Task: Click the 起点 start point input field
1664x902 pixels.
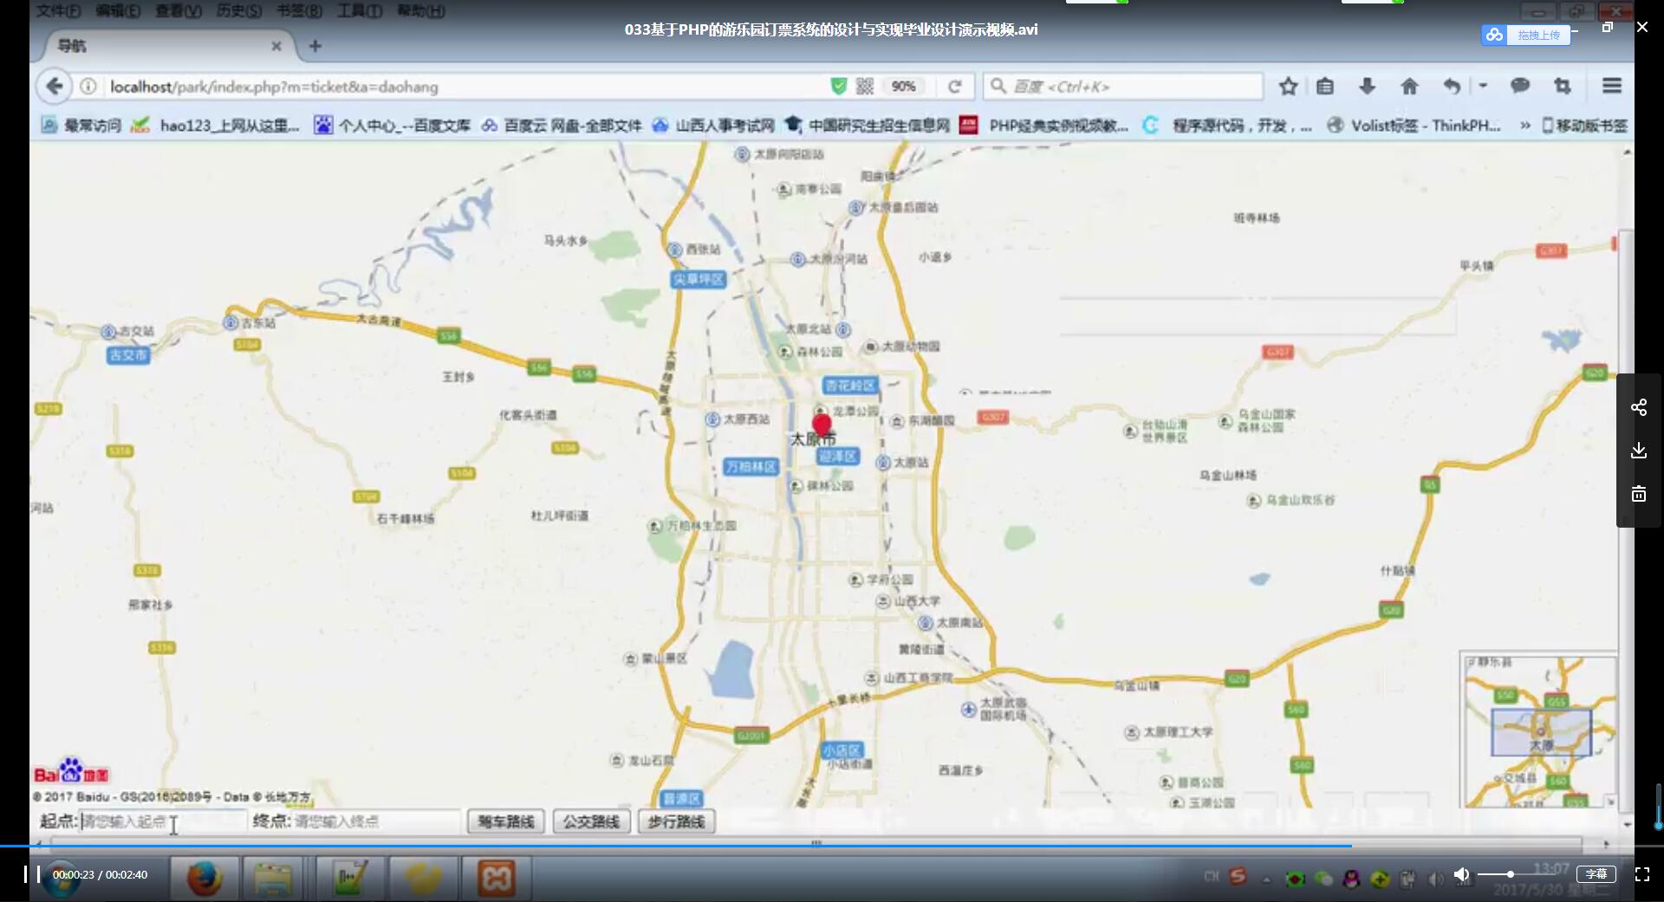Action: click(x=163, y=821)
